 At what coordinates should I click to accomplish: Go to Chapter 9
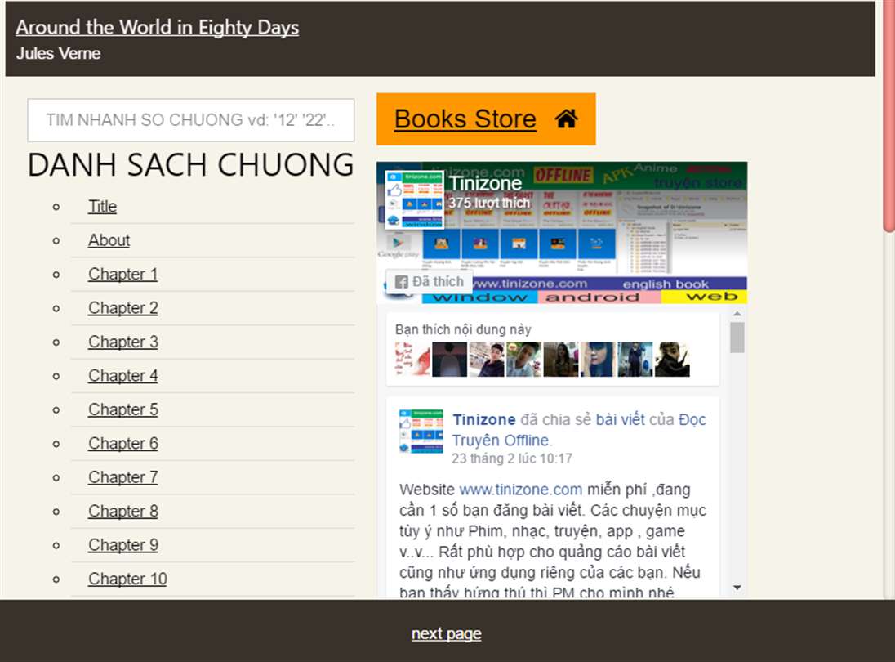123,545
